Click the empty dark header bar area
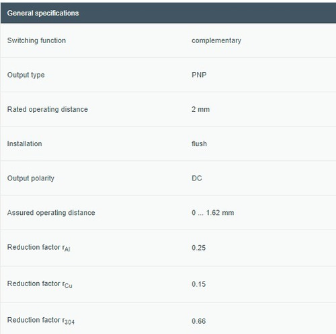Screen dimensions: 336x334 click(207, 13)
